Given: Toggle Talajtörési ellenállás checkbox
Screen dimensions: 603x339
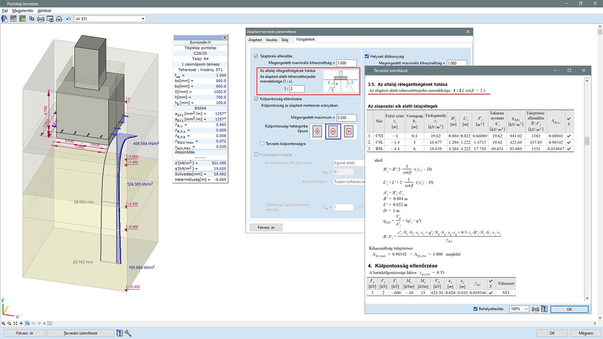Looking at the screenshot, I should pyautogui.click(x=256, y=56).
